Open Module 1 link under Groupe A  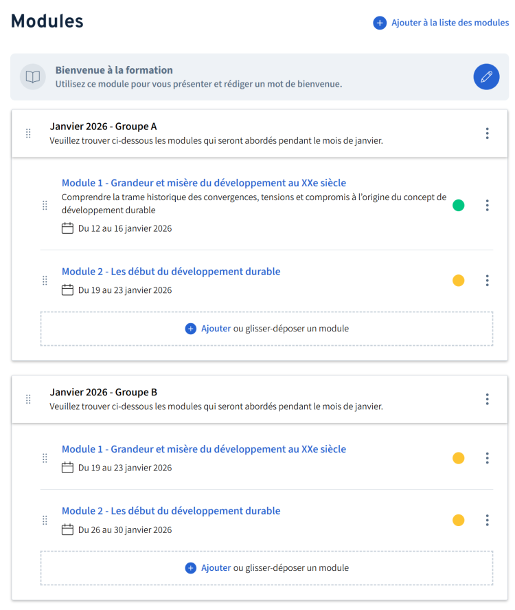(203, 183)
